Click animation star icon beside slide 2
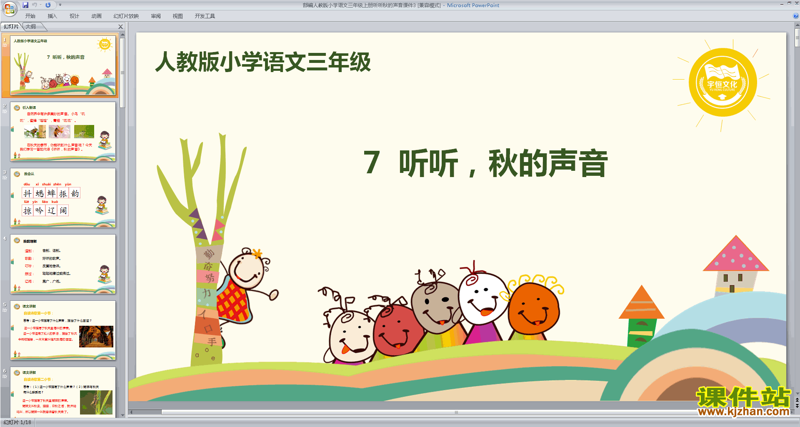Image resolution: width=800 pixels, height=427 pixels. coord(5,111)
